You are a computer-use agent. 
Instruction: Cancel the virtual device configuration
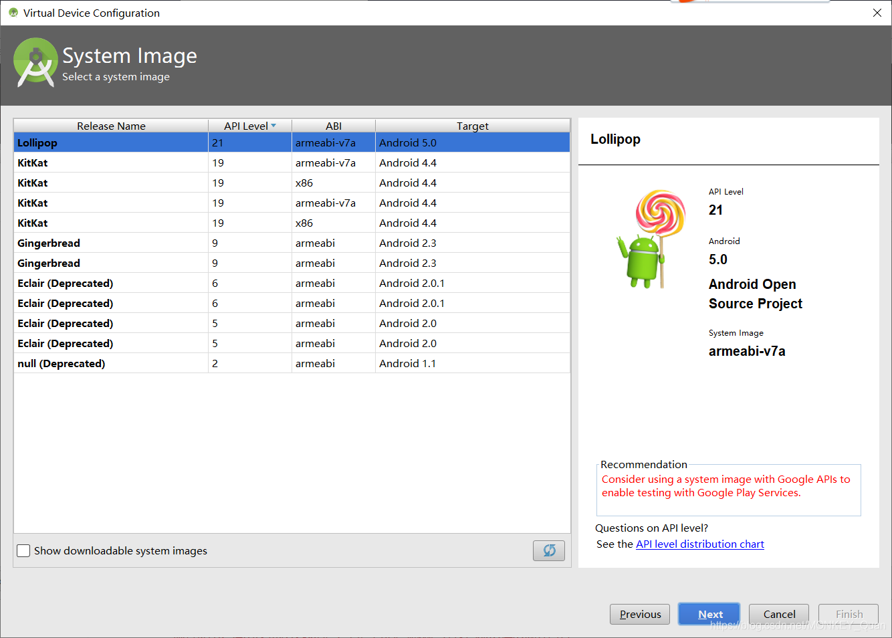click(x=779, y=614)
